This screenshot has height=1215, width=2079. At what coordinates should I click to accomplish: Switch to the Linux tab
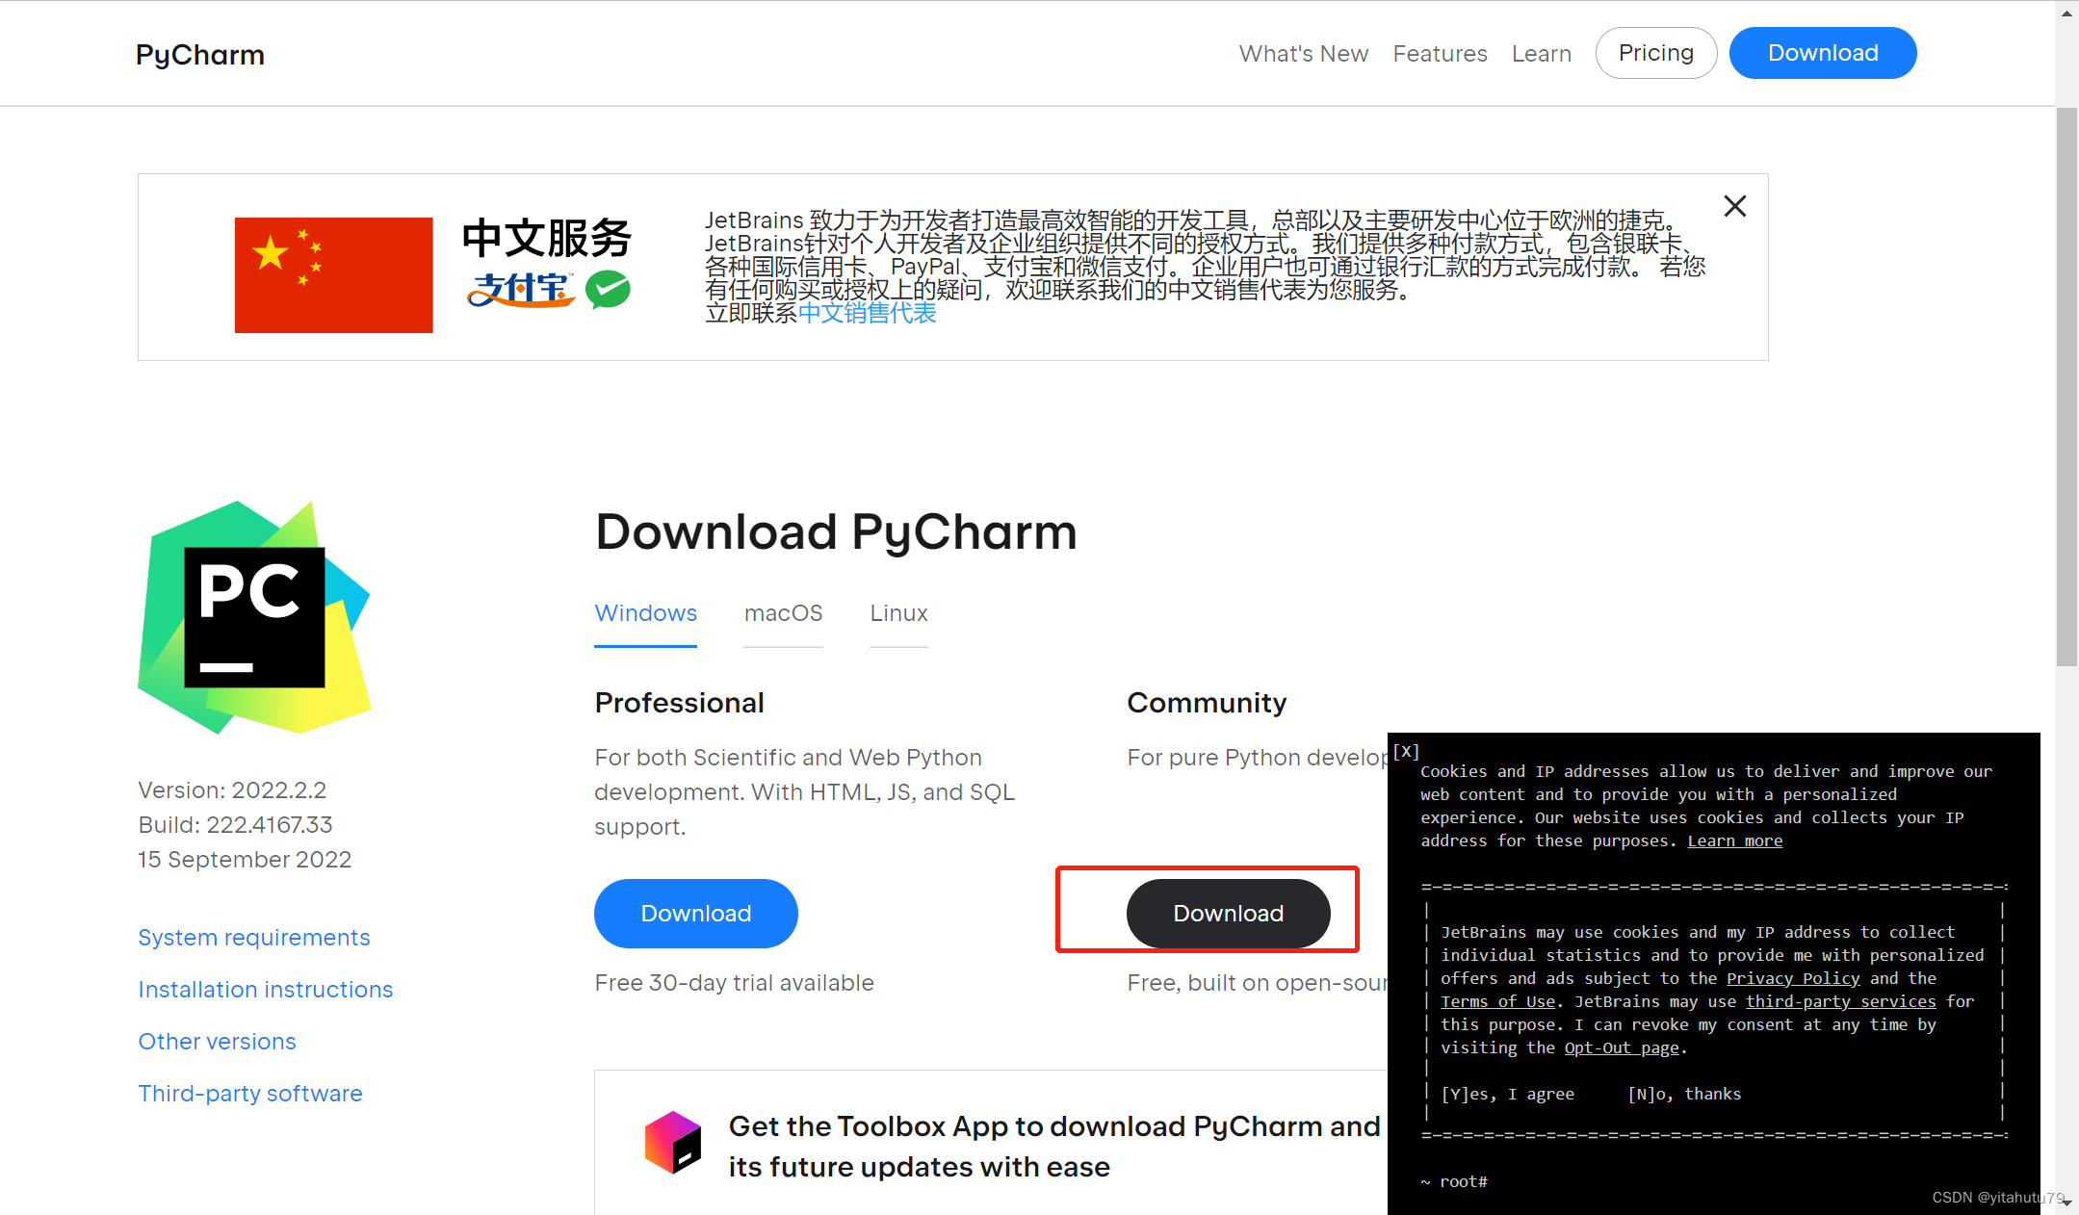(898, 614)
